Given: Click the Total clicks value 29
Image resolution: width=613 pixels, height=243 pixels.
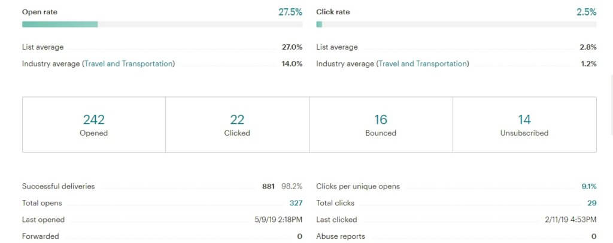Looking at the screenshot, I should point(591,203).
